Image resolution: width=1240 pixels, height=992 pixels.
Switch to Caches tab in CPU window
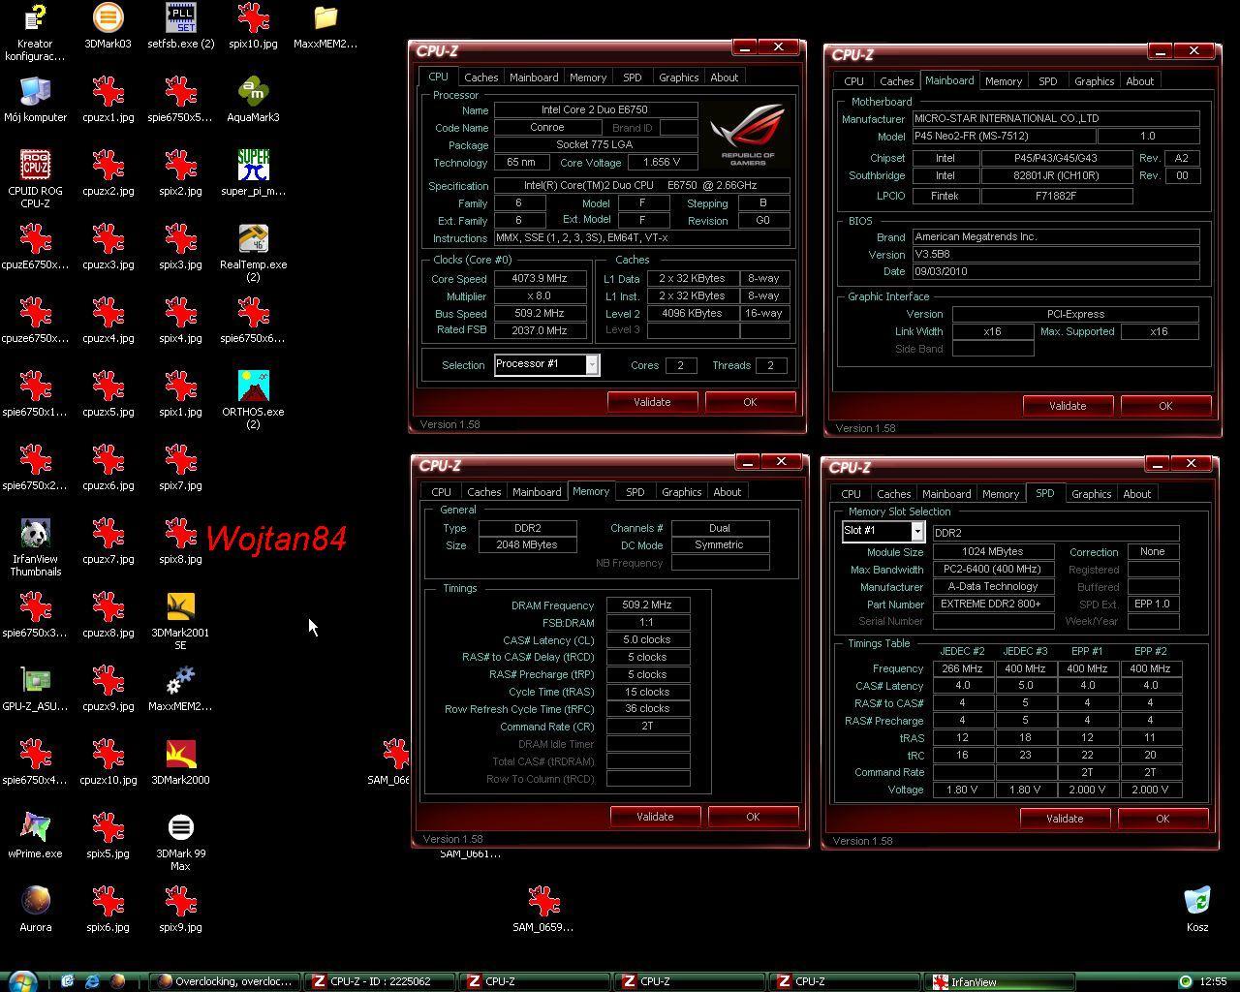(x=480, y=77)
